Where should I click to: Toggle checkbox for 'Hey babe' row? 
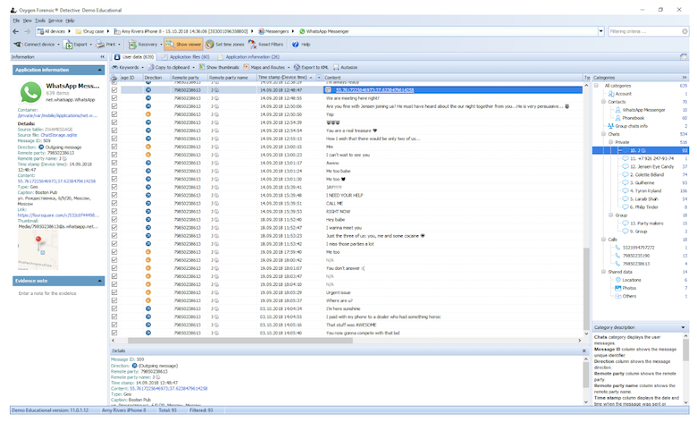click(114, 220)
